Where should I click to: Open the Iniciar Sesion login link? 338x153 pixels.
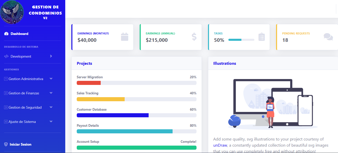[20, 144]
